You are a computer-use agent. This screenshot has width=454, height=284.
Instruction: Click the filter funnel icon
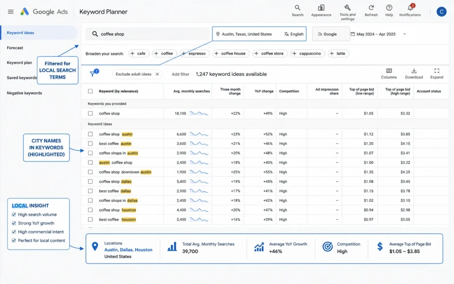point(93,74)
